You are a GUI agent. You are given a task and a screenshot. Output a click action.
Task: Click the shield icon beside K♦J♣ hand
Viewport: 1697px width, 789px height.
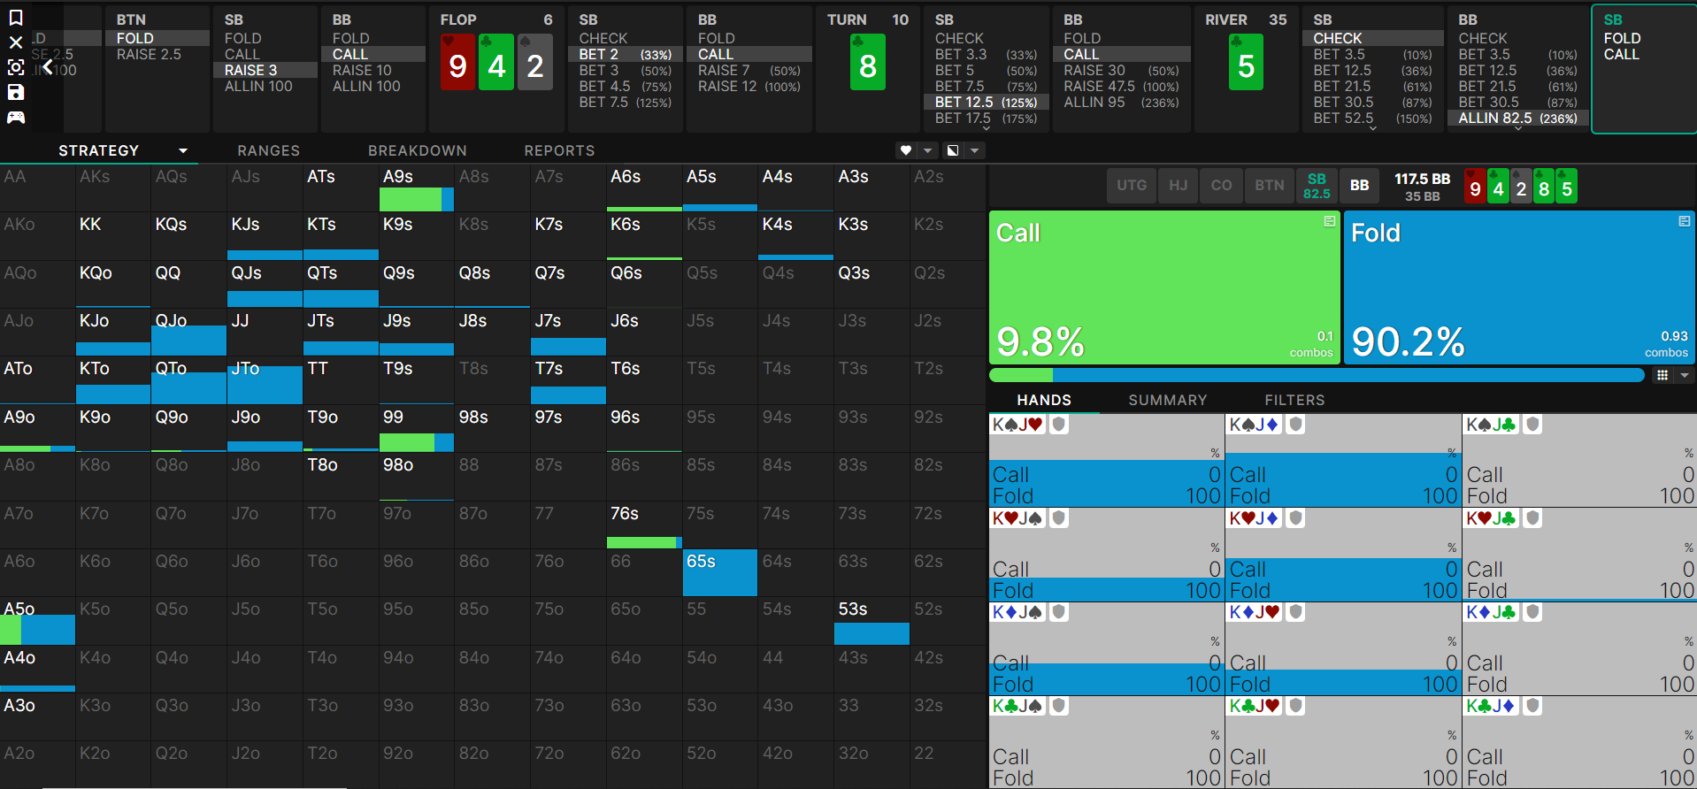[1533, 612]
